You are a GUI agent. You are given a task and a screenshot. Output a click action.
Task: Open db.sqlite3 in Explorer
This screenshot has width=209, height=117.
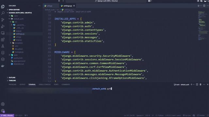point(19,49)
